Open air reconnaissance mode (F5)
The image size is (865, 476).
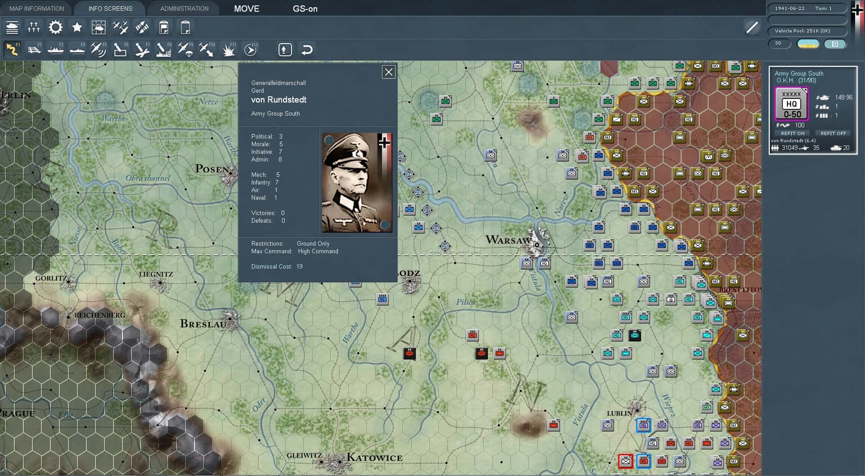[99, 49]
